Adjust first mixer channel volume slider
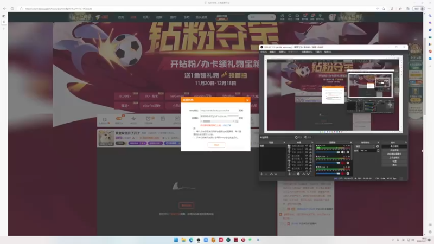Image resolution: width=434 pixels, height=244 pixels. pos(328,152)
